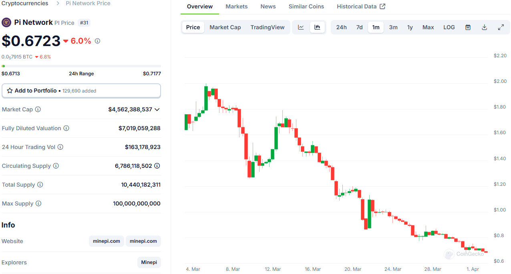511x274 pixels.
Task: Expand the Market Cap value chevron
Action: tap(157, 109)
